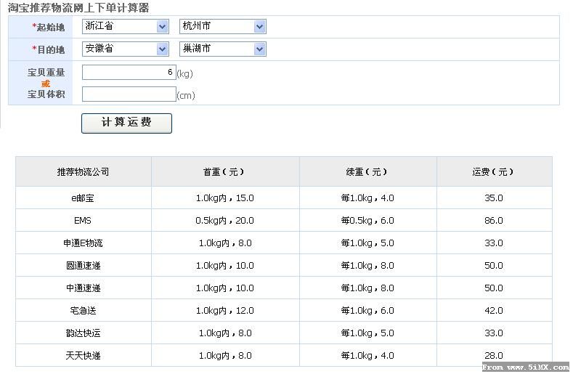Click the 申通E物流 company cell

point(84,243)
